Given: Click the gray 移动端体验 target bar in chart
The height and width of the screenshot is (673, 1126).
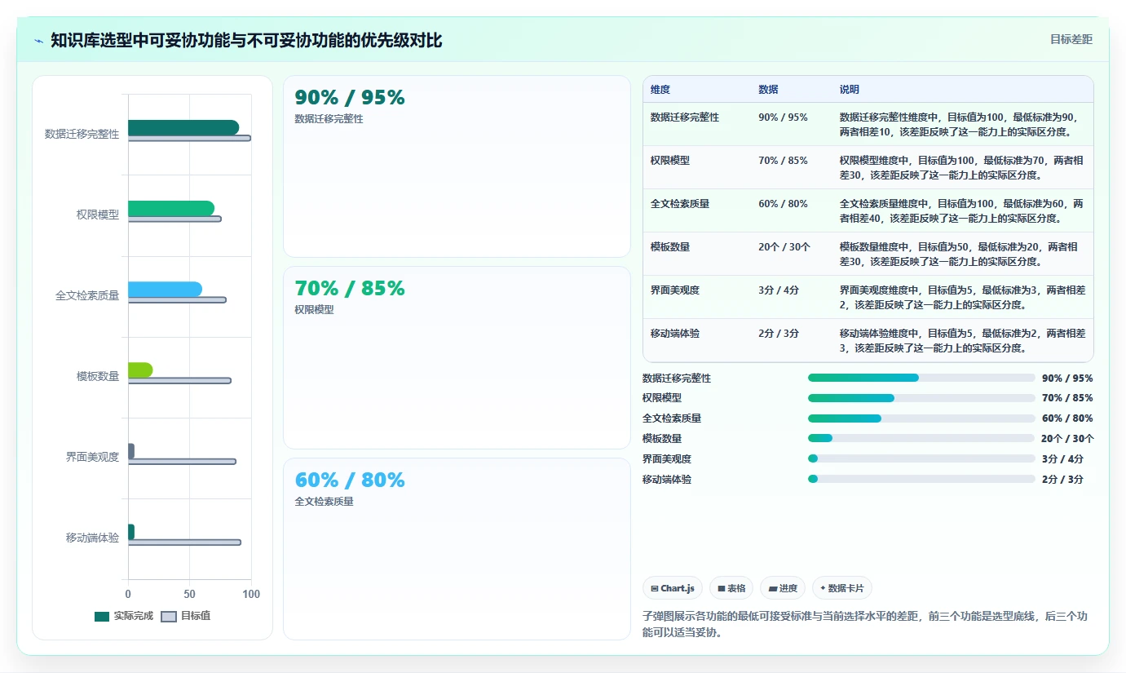Looking at the screenshot, I should click(x=184, y=542).
